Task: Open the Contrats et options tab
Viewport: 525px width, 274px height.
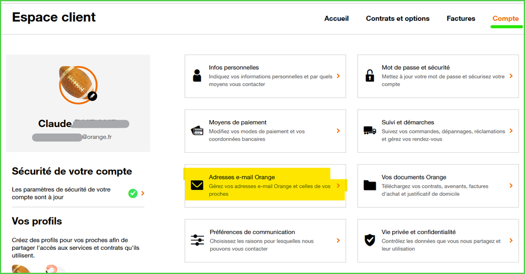Action: [397, 18]
